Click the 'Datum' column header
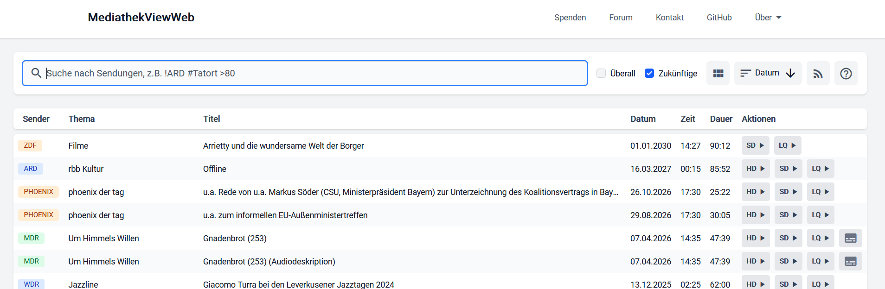 point(643,119)
